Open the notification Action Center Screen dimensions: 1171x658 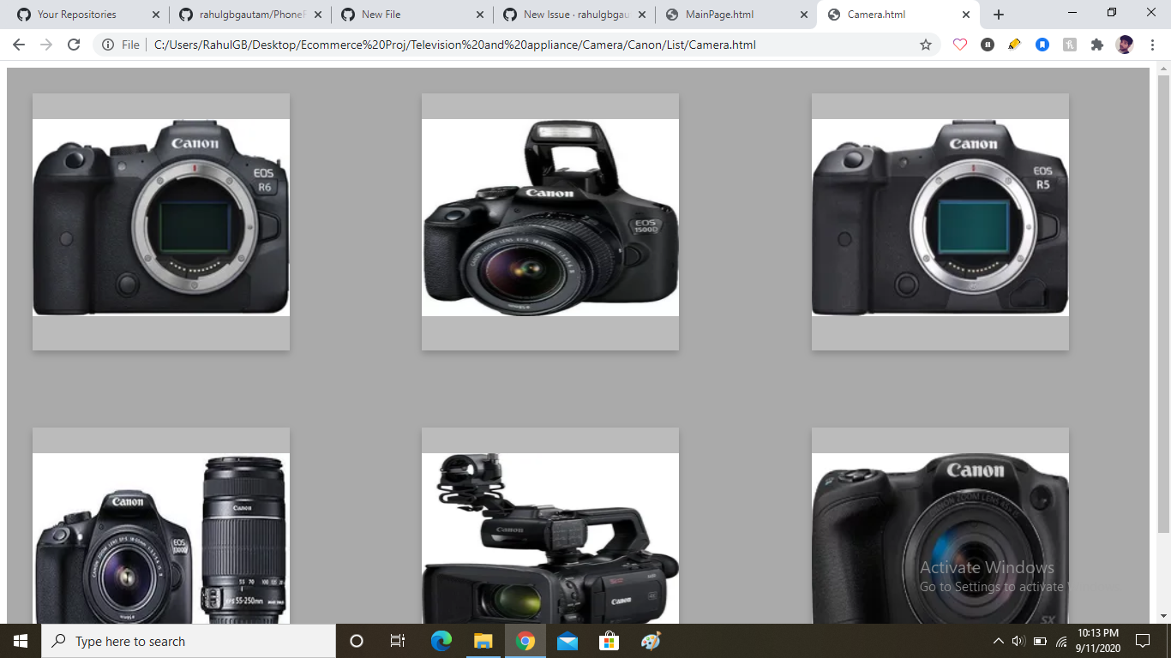(x=1143, y=641)
